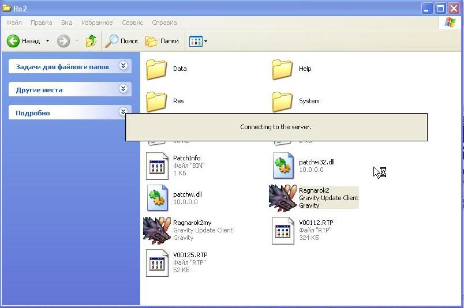Select the patchw32.dll file icon
464x308 pixels.
coord(283,167)
